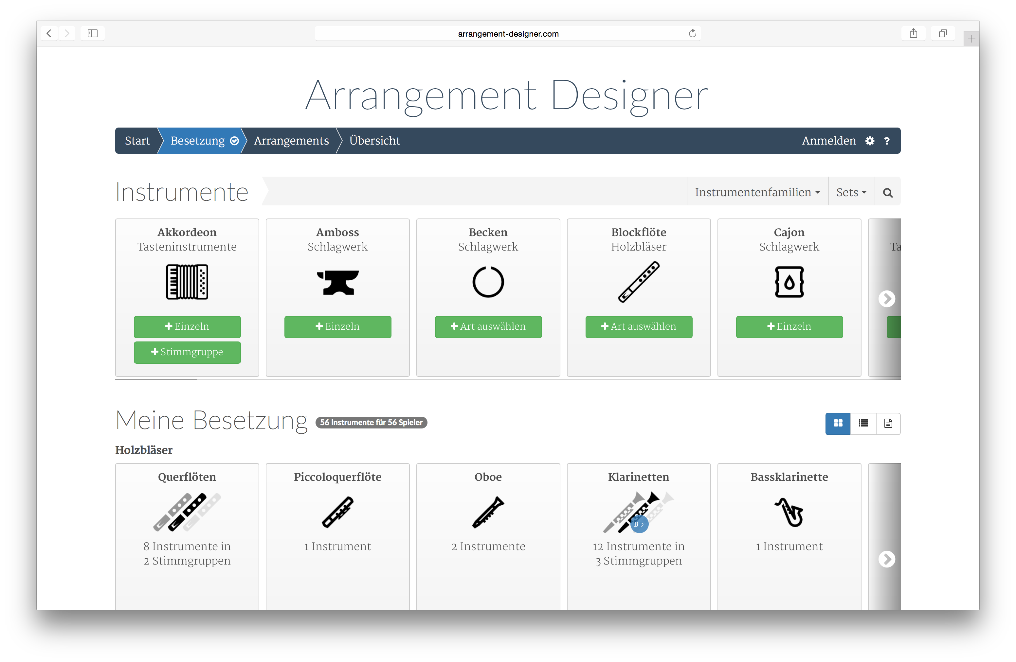
Task: Open the Sets dropdown
Action: 851,192
